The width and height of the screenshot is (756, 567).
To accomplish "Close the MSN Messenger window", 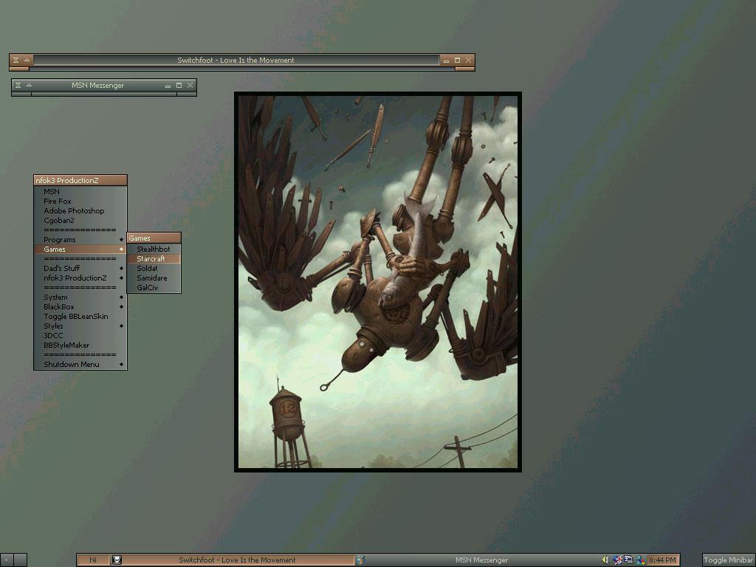I will coord(190,86).
